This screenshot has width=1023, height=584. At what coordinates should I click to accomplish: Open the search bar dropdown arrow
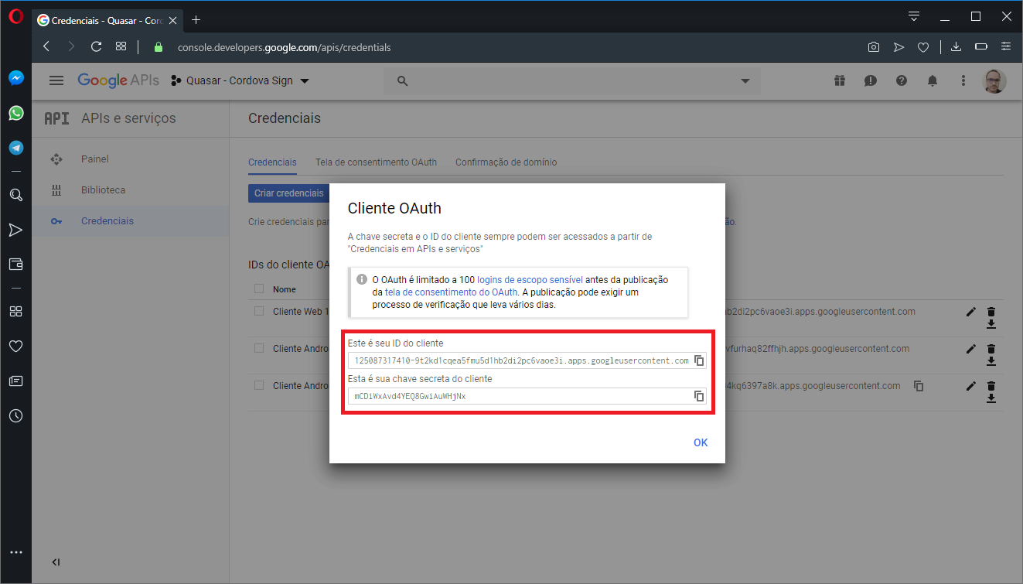pyautogui.click(x=745, y=80)
